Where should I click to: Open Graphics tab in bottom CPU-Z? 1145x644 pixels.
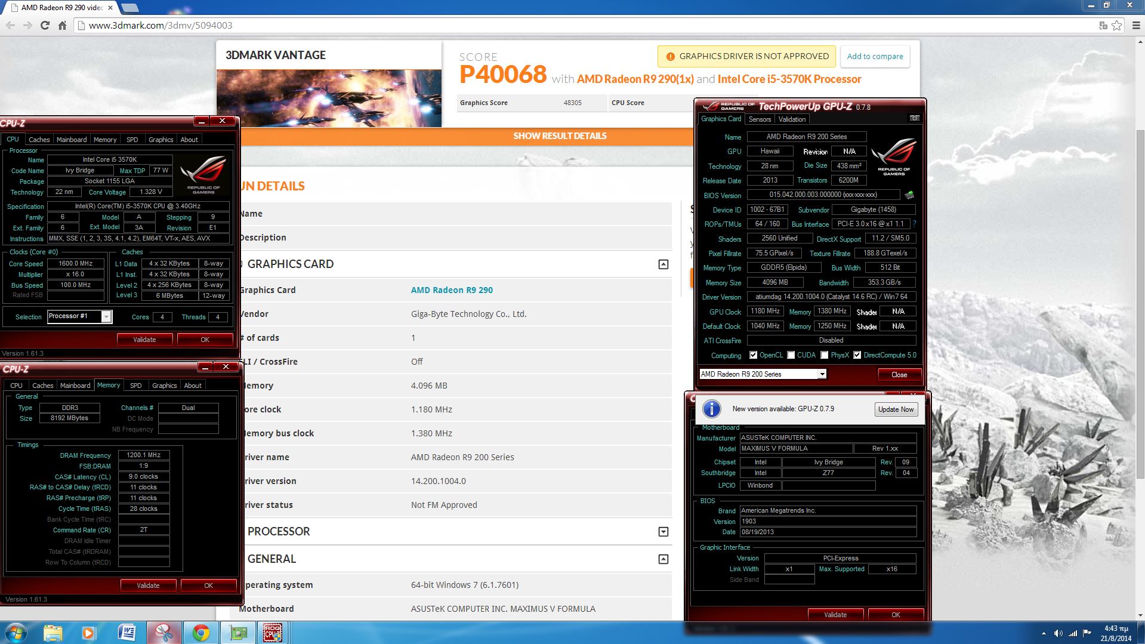pyautogui.click(x=165, y=386)
